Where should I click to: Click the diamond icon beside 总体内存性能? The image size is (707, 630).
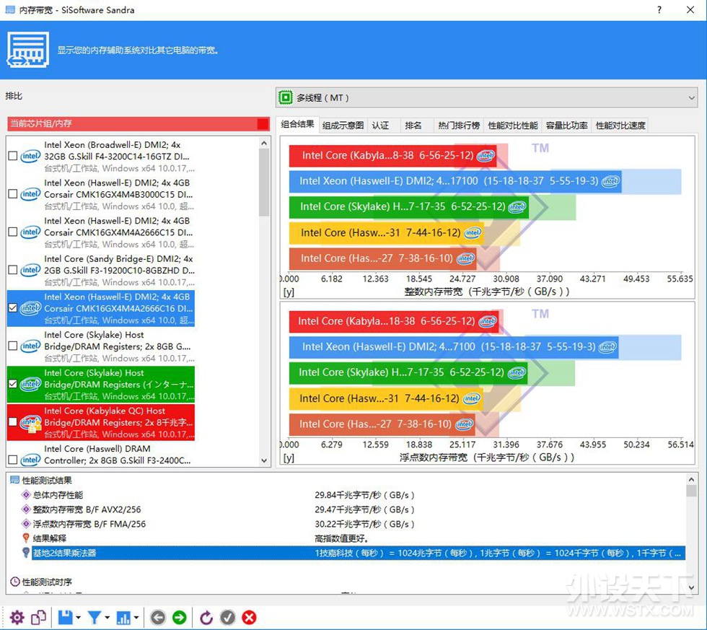26,495
